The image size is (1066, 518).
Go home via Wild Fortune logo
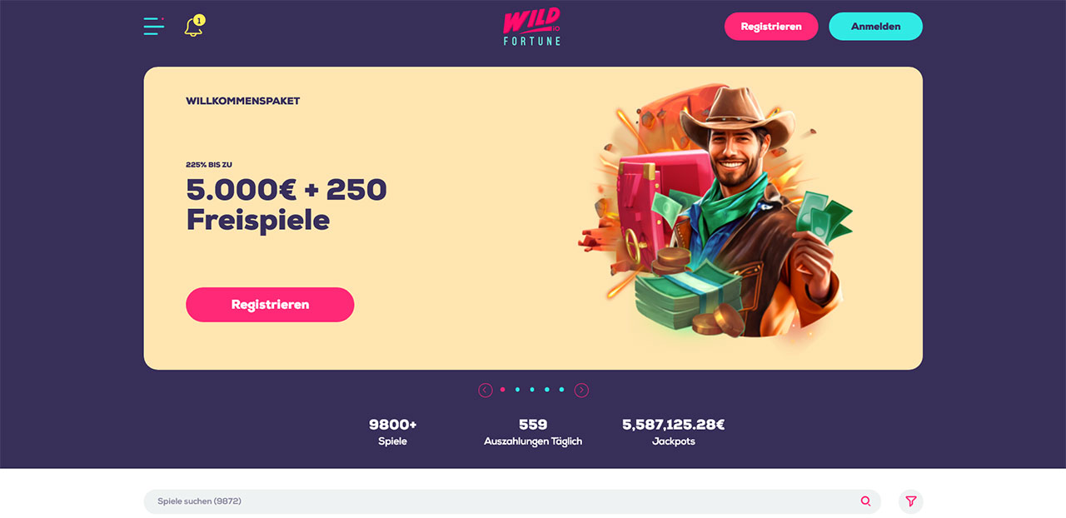click(532, 27)
